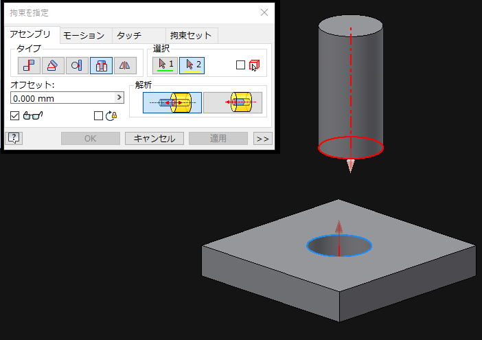Select the Angle constraint type icon
This screenshot has width=482, height=340.
pyautogui.click(x=53, y=65)
